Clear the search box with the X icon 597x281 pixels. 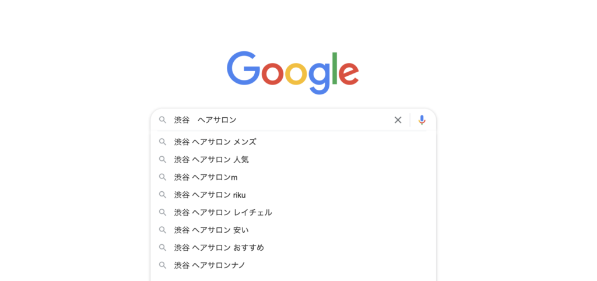point(398,120)
